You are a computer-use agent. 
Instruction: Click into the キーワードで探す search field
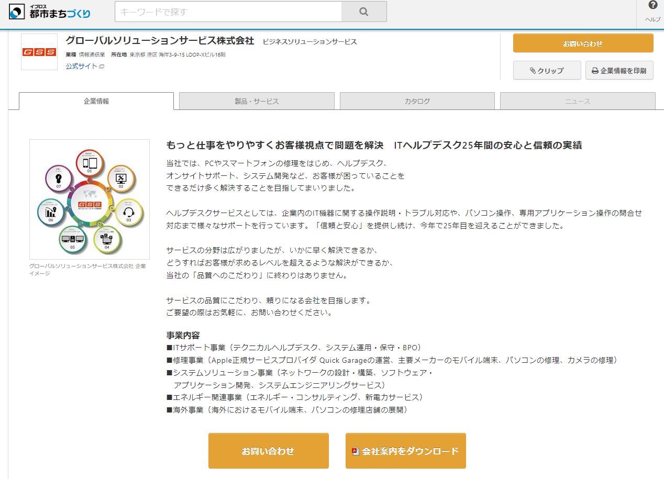click(228, 12)
